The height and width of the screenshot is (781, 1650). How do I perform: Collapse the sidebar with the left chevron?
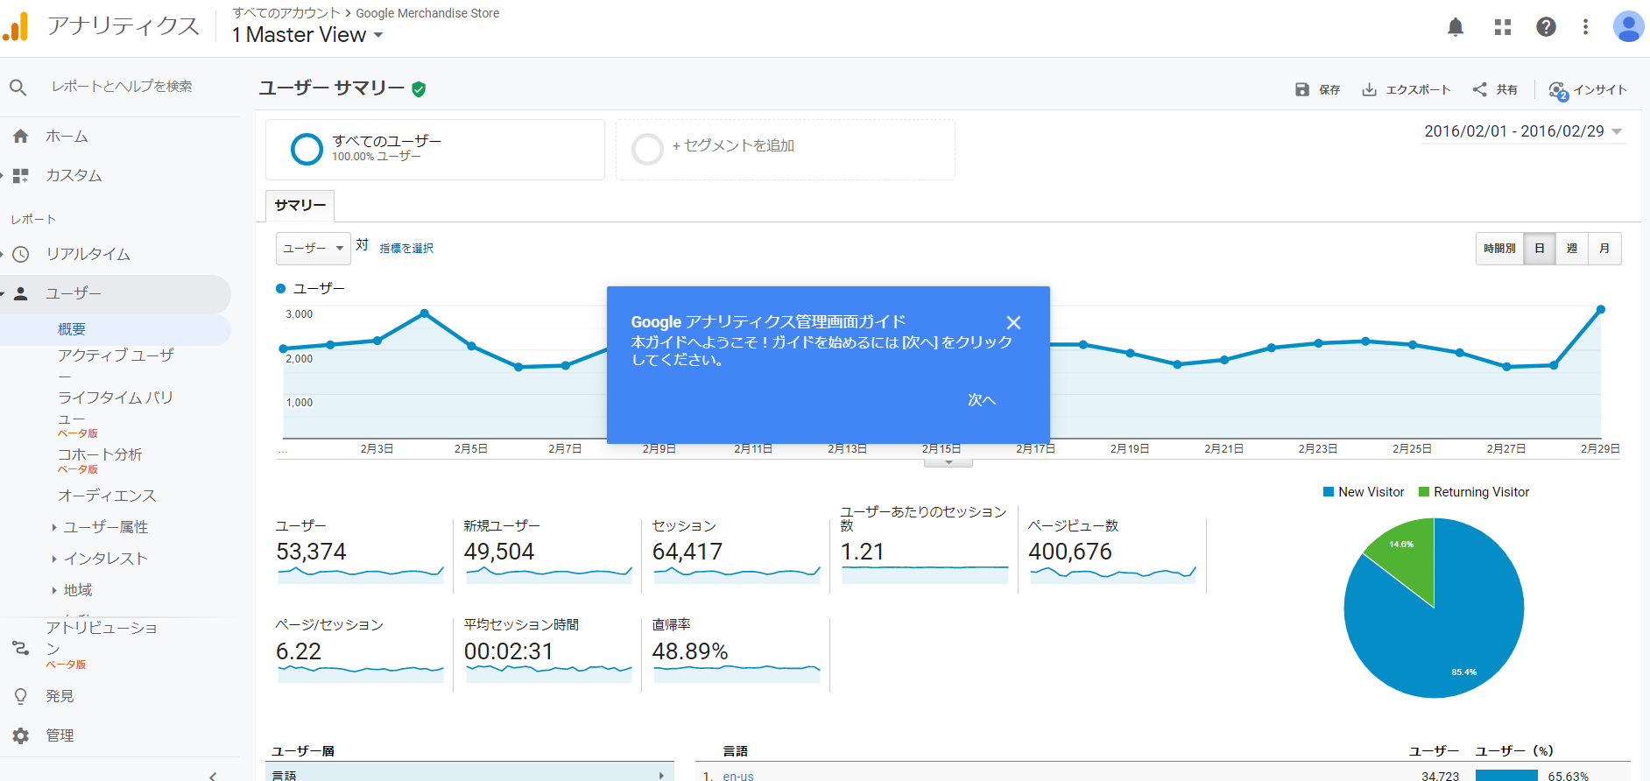[x=213, y=776]
